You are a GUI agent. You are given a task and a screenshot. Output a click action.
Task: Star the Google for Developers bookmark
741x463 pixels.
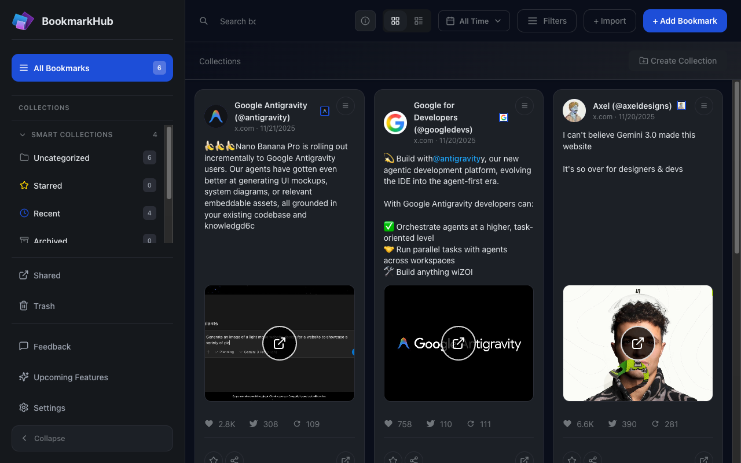coord(393,460)
